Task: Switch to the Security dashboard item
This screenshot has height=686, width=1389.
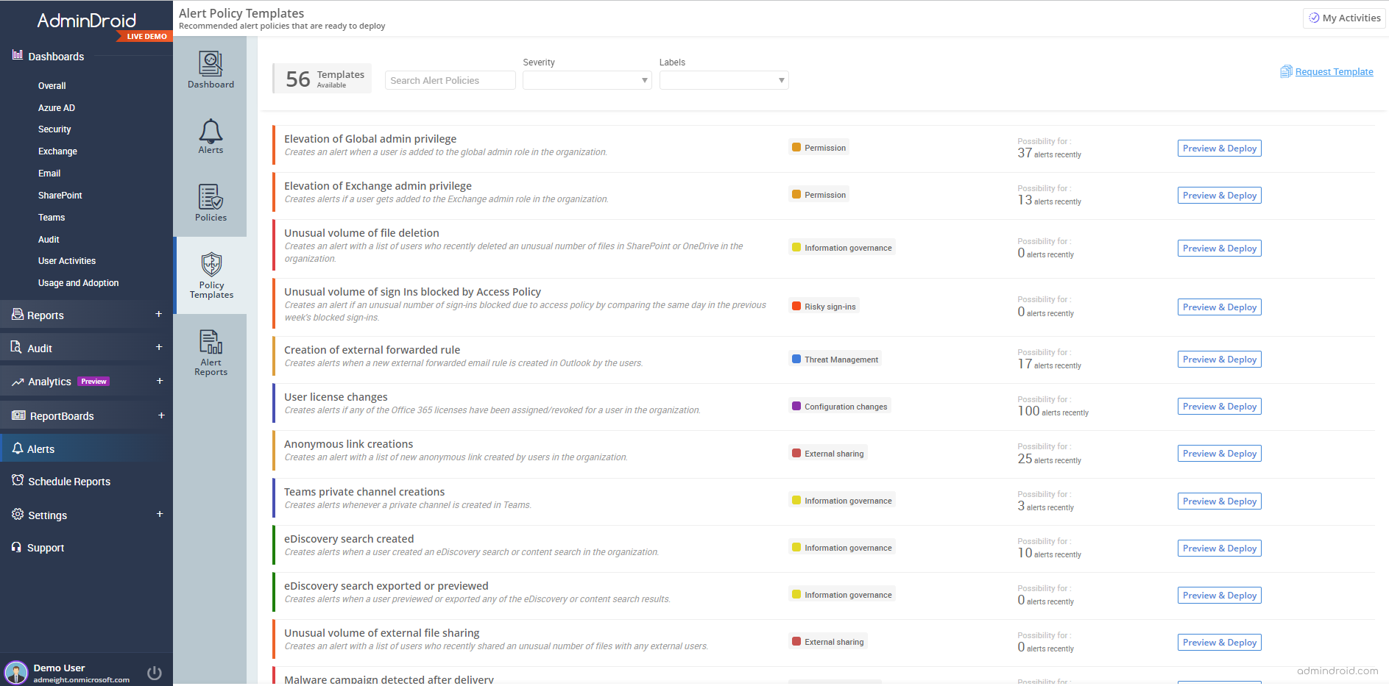Action: point(54,129)
